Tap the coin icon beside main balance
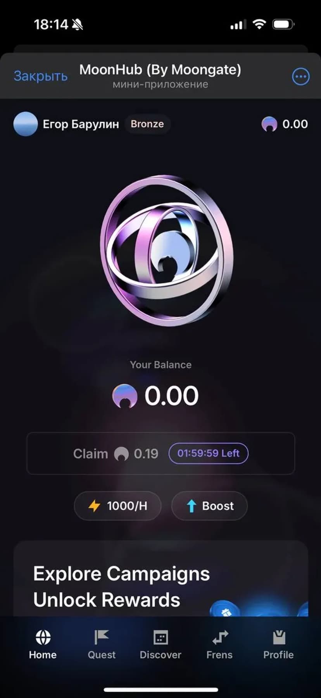 click(124, 396)
